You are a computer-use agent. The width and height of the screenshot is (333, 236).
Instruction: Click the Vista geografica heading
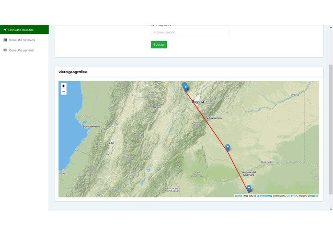click(x=73, y=72)
